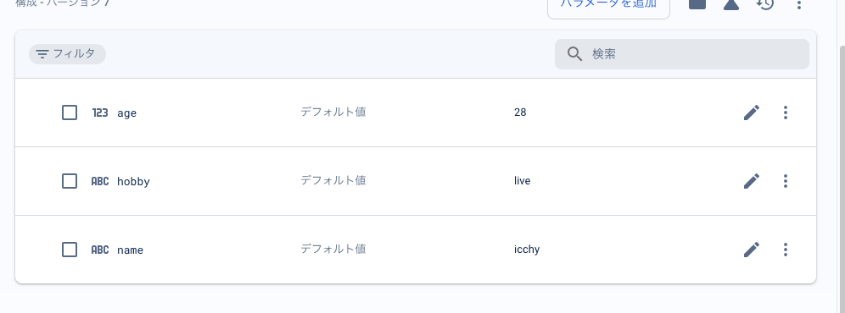Click the search magnifier icon
845x313 pixels.
click(574, 54)
